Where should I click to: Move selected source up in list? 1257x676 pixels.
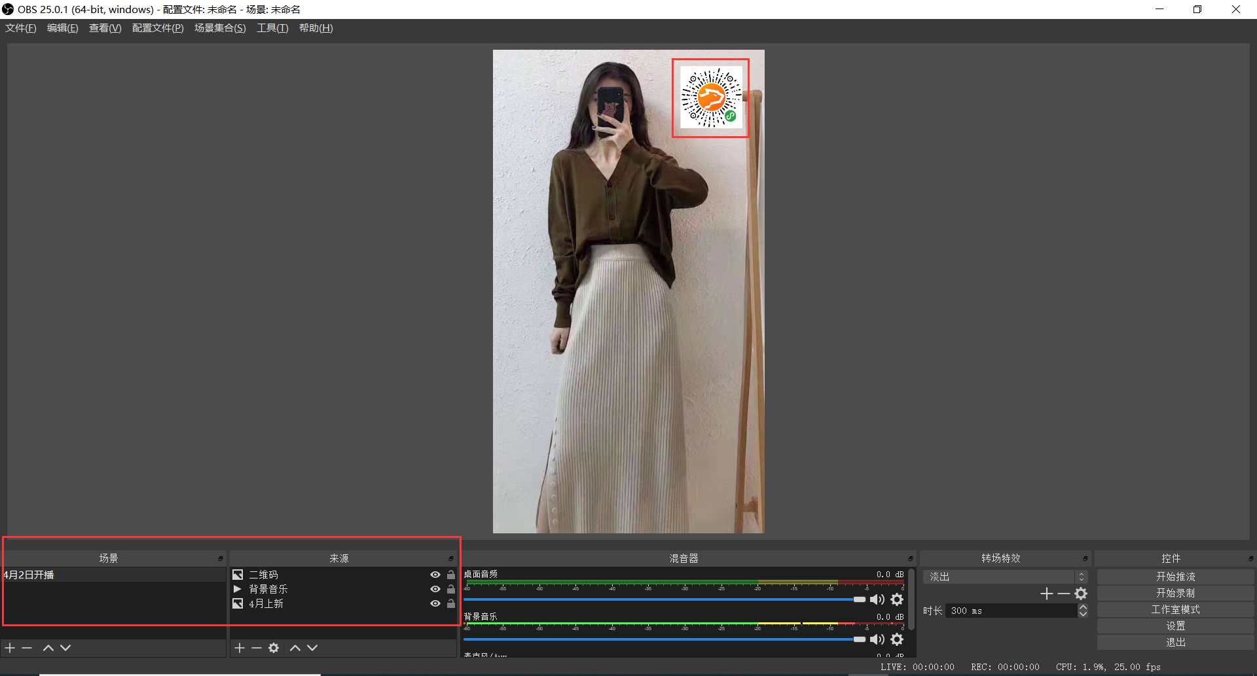coord(295,648)
